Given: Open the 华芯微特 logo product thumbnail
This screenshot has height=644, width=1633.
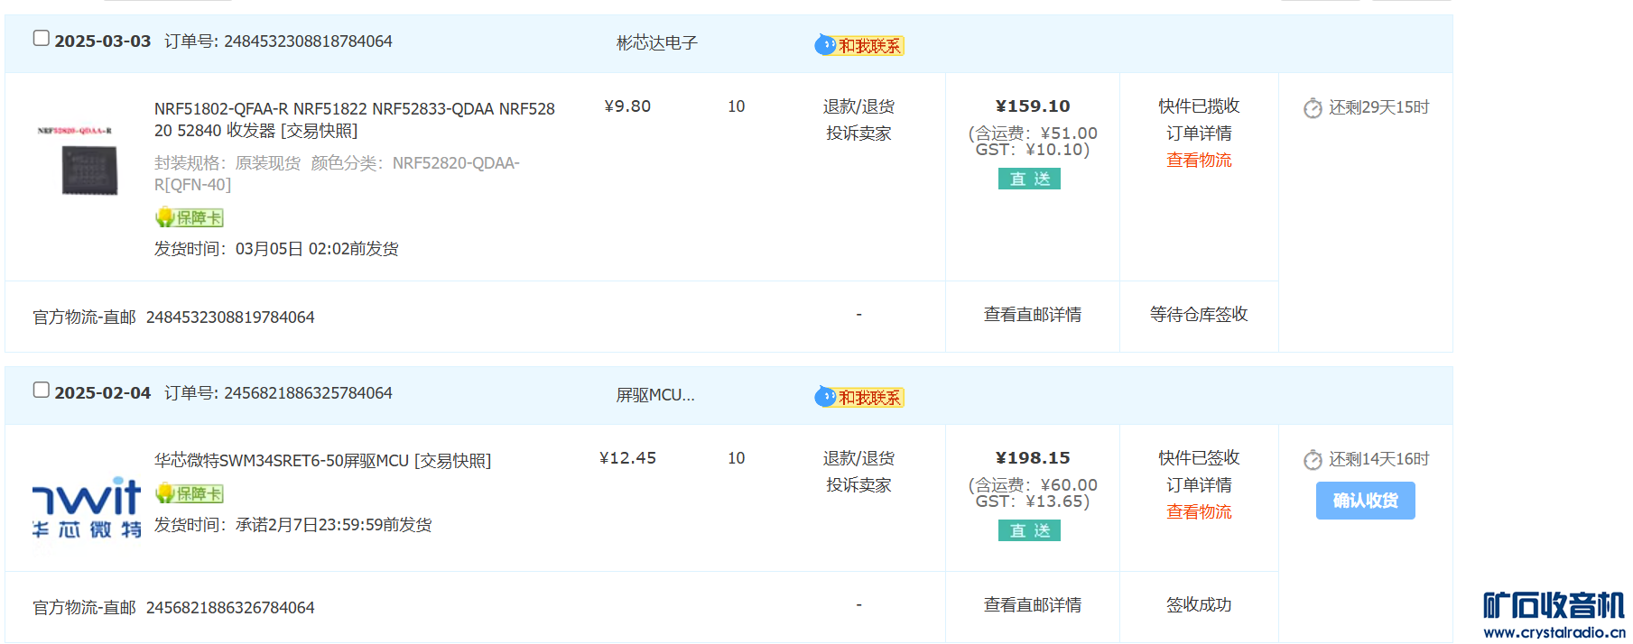Looking at the screenshot, I should click(87, 506).
